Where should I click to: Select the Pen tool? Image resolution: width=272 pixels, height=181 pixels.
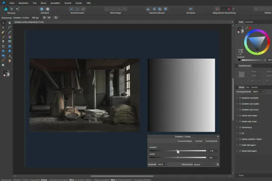[3, 32]
